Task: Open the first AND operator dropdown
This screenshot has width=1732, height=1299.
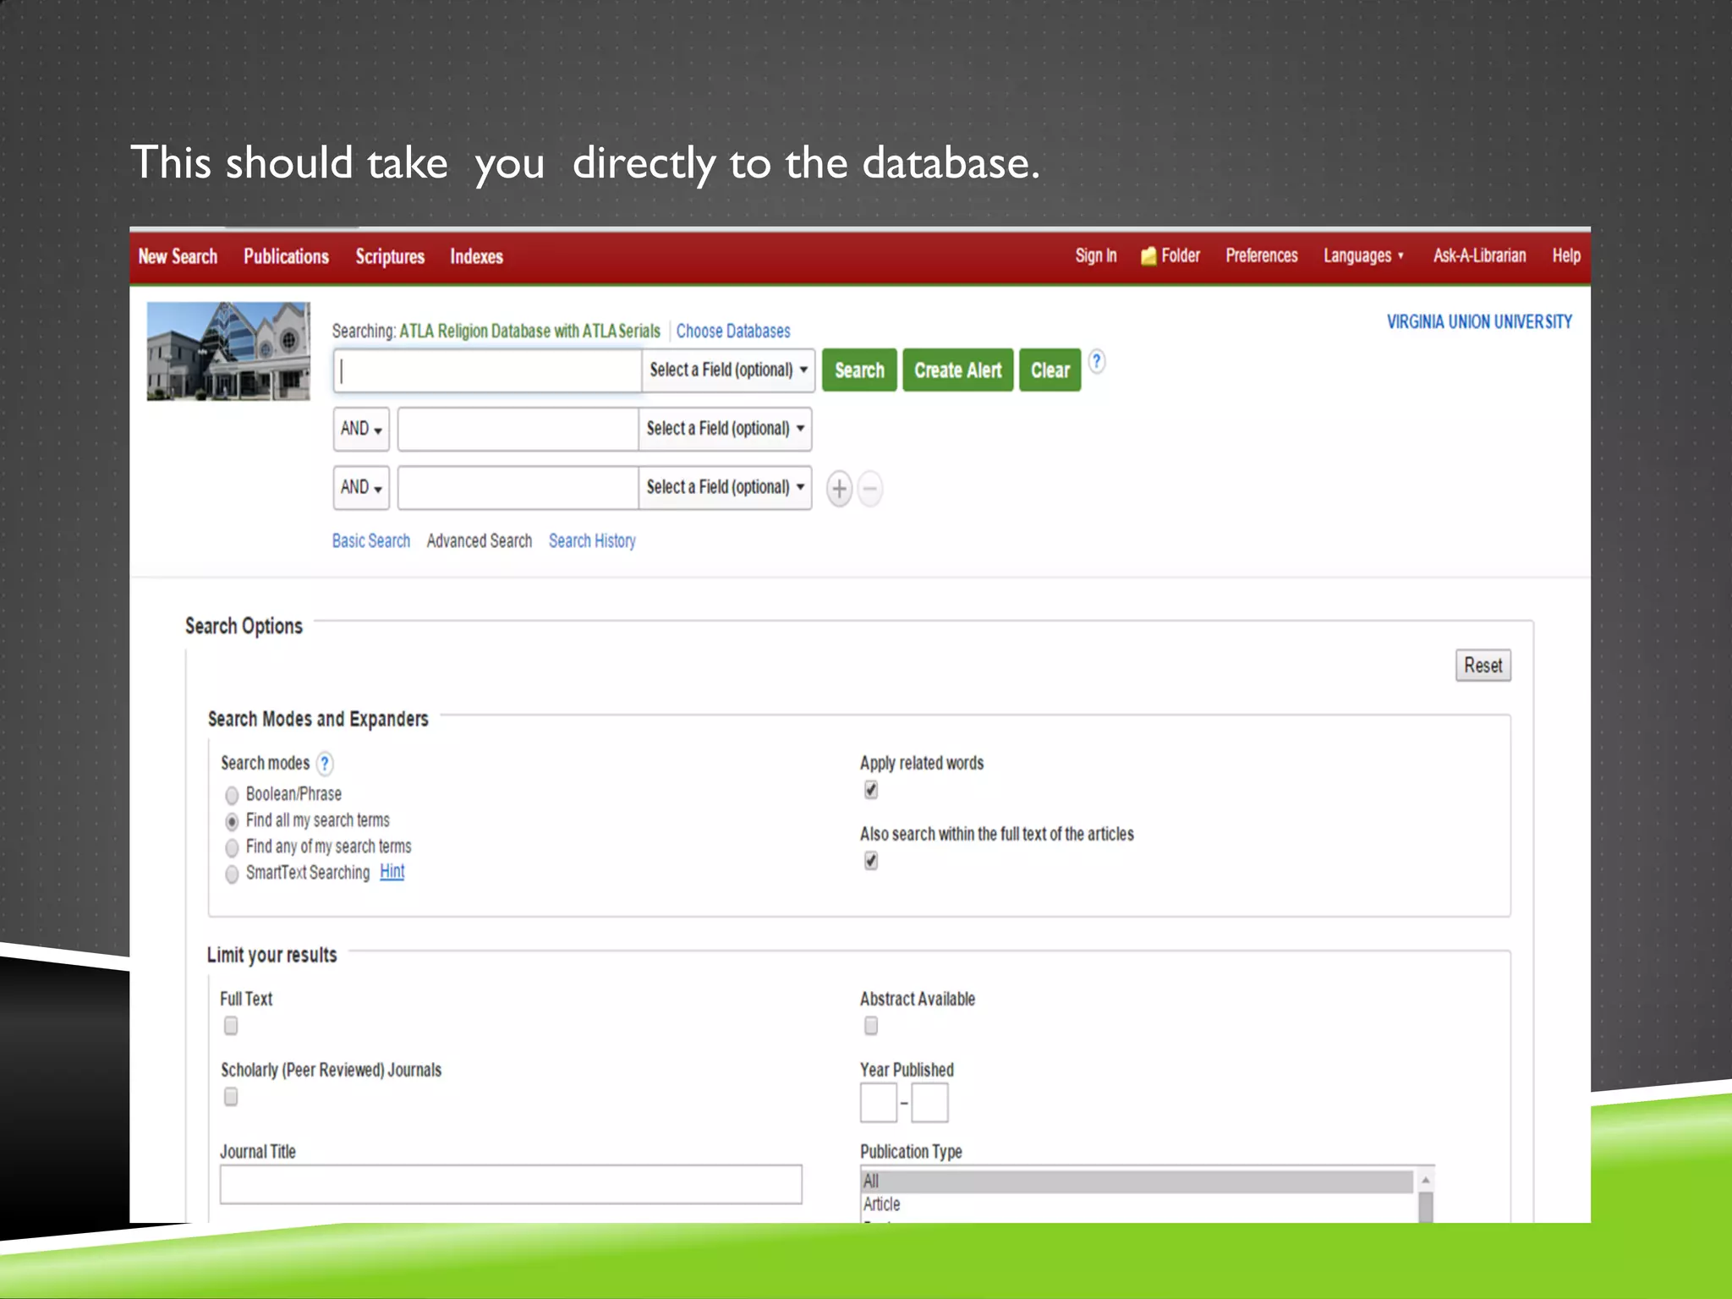Action: click(x=361, y=429)
